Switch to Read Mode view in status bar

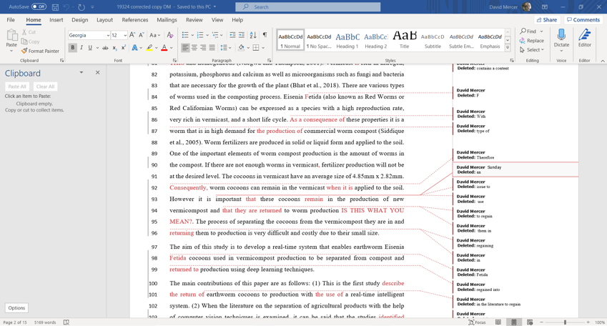498,322
